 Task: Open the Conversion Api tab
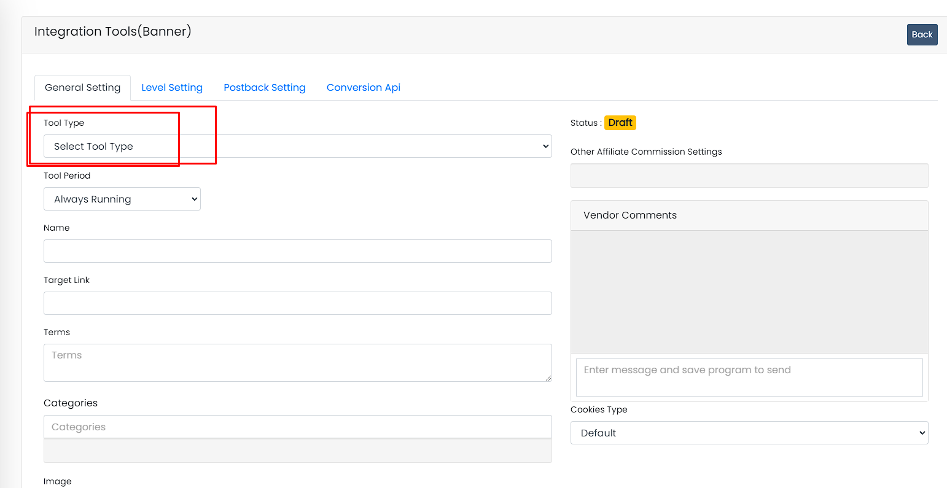pyautogui.click(x=364, y=88)
